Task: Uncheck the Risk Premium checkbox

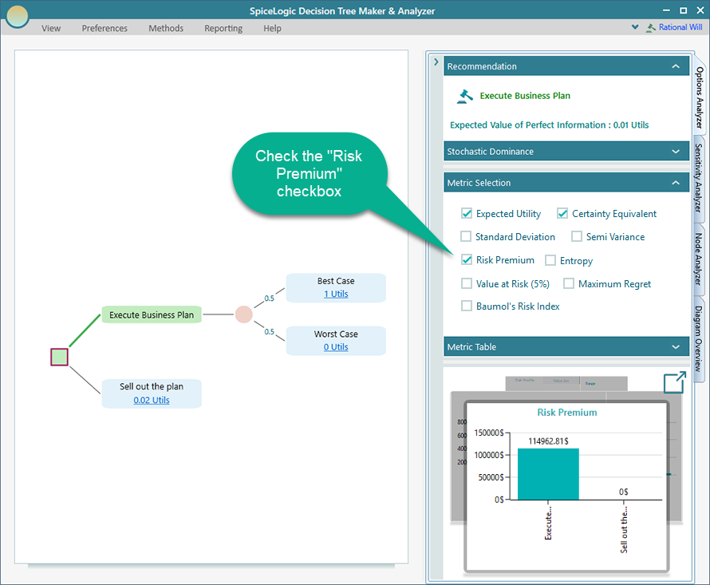Action: pos(467,260)
